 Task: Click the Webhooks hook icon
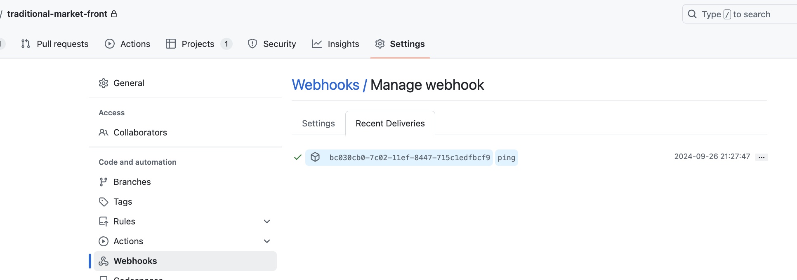coord(104,261)
